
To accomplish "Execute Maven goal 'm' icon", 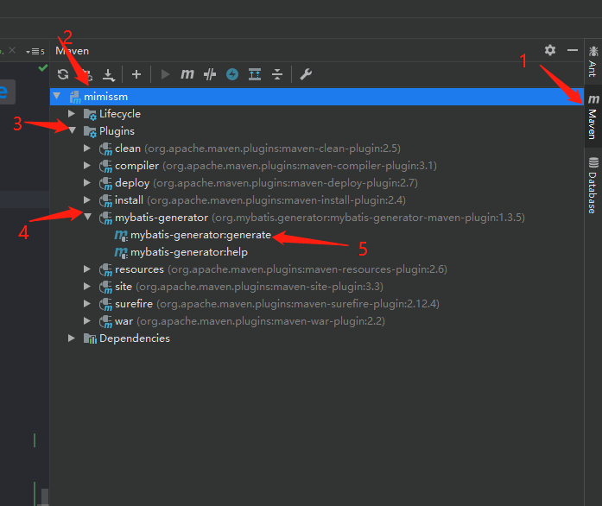I will click(x=187, y=73).
